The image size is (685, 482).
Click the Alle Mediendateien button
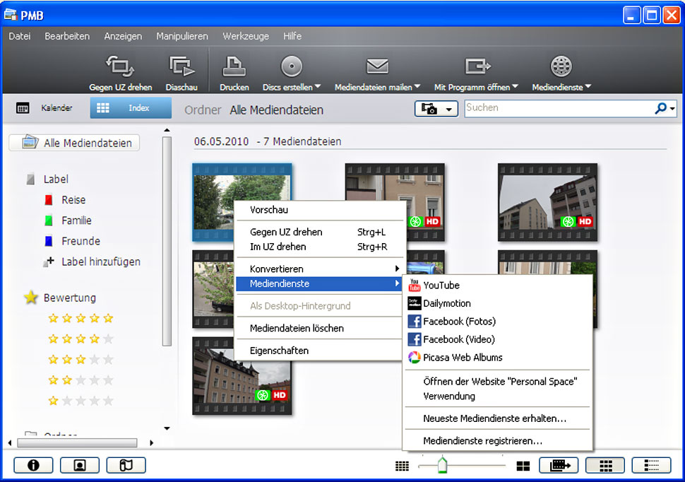point(74,143)
